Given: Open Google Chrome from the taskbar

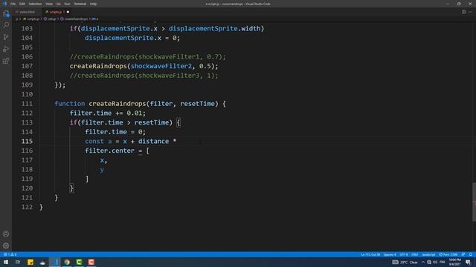Looking at the screenshot, I should (x=67, y=262).
